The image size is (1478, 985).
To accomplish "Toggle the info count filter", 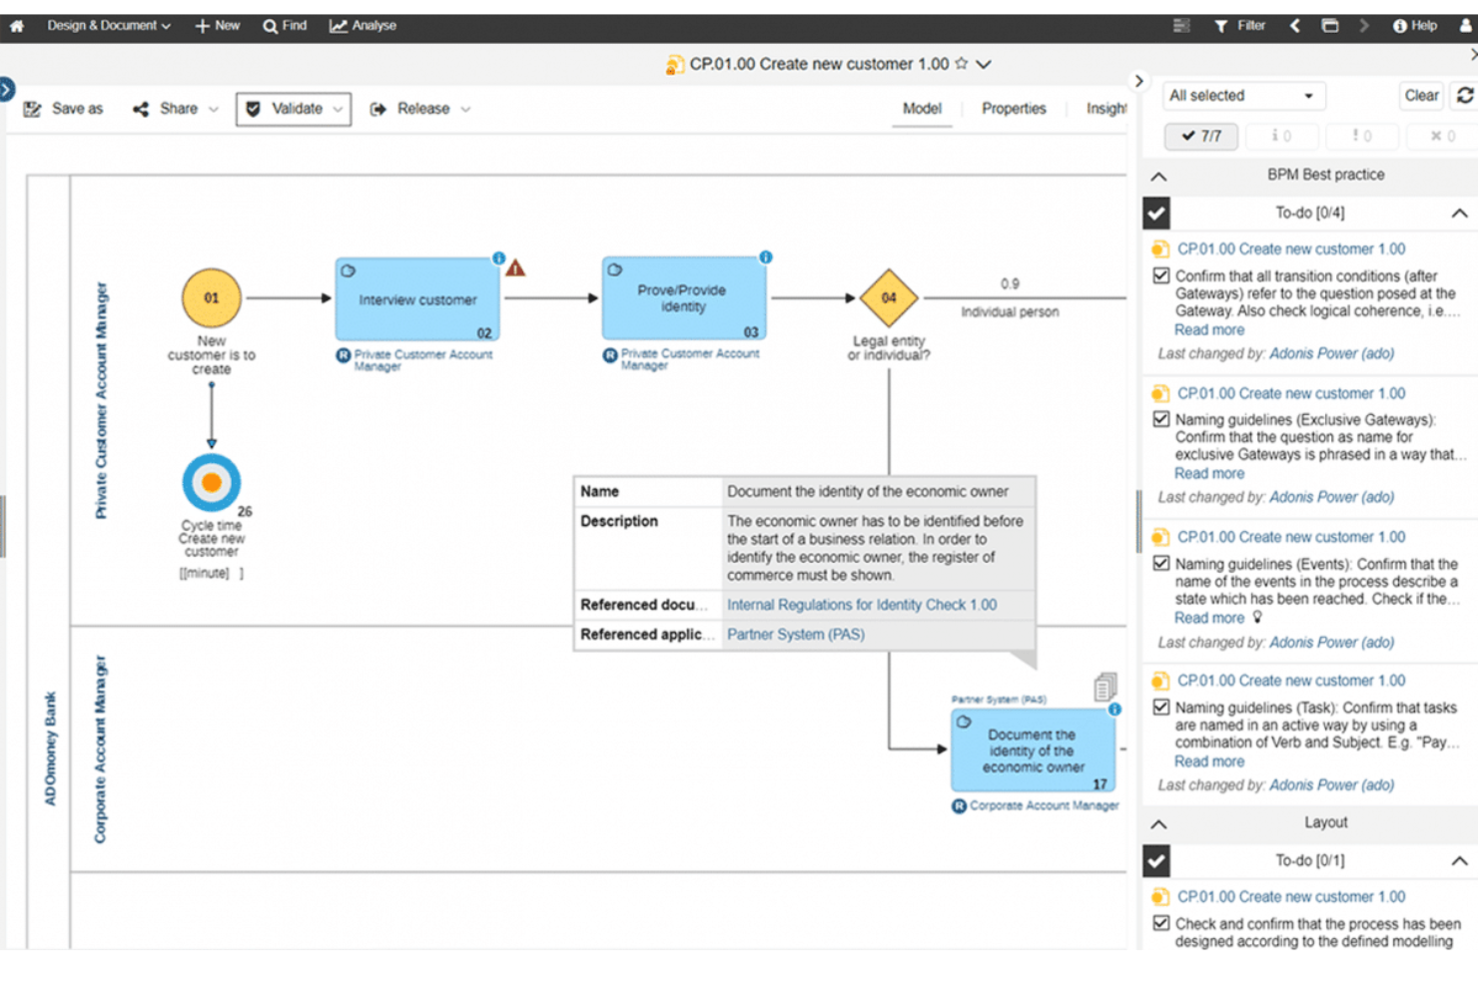I will coord(1281,136).
